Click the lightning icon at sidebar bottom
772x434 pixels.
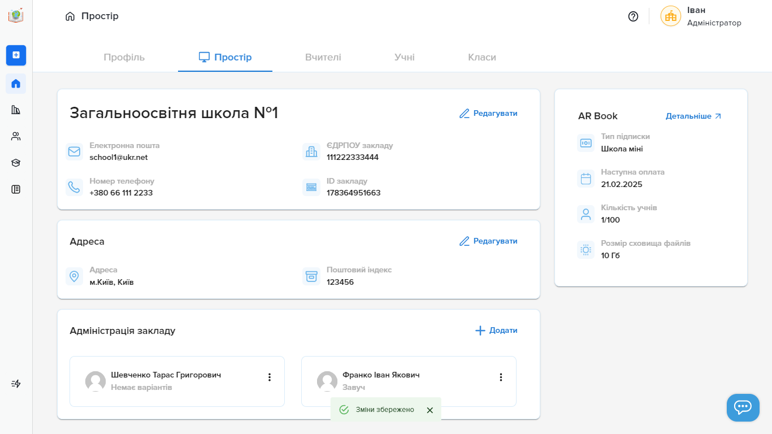[16, 384]
